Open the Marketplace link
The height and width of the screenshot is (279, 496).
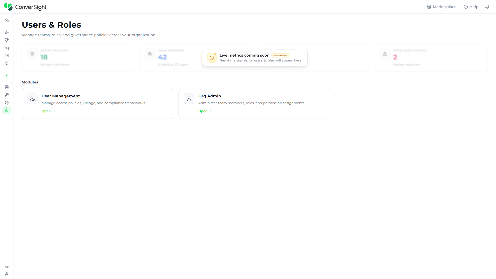pos(442,7)
